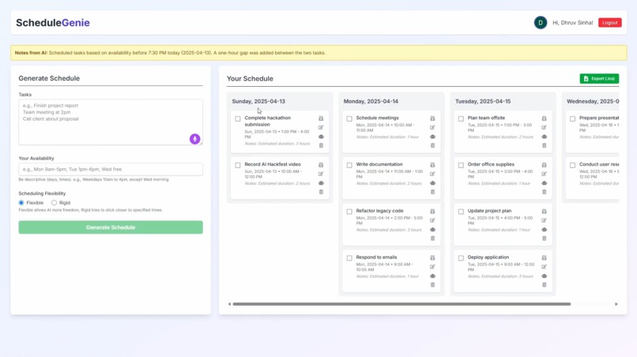
Task: Check the Conduct user research checkbox
Action: 572,165
